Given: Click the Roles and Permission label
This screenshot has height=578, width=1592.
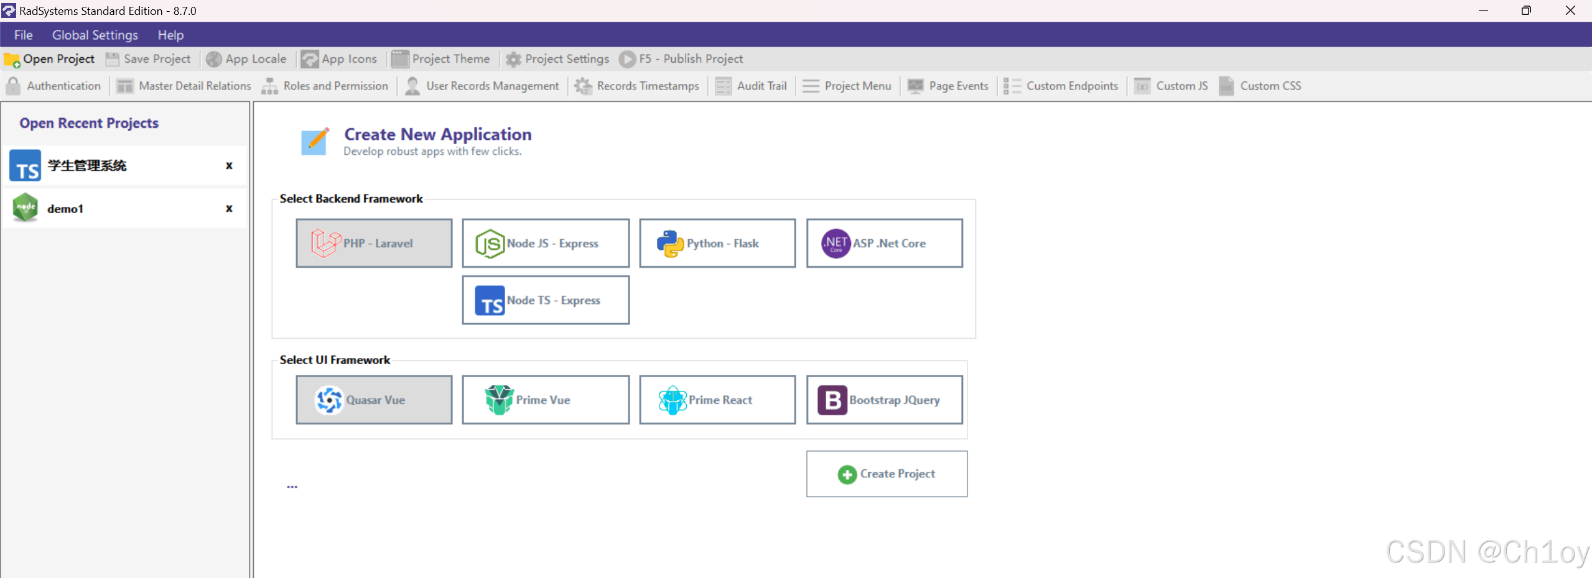Looking at the screenshot, I should (x=335, y=86).
